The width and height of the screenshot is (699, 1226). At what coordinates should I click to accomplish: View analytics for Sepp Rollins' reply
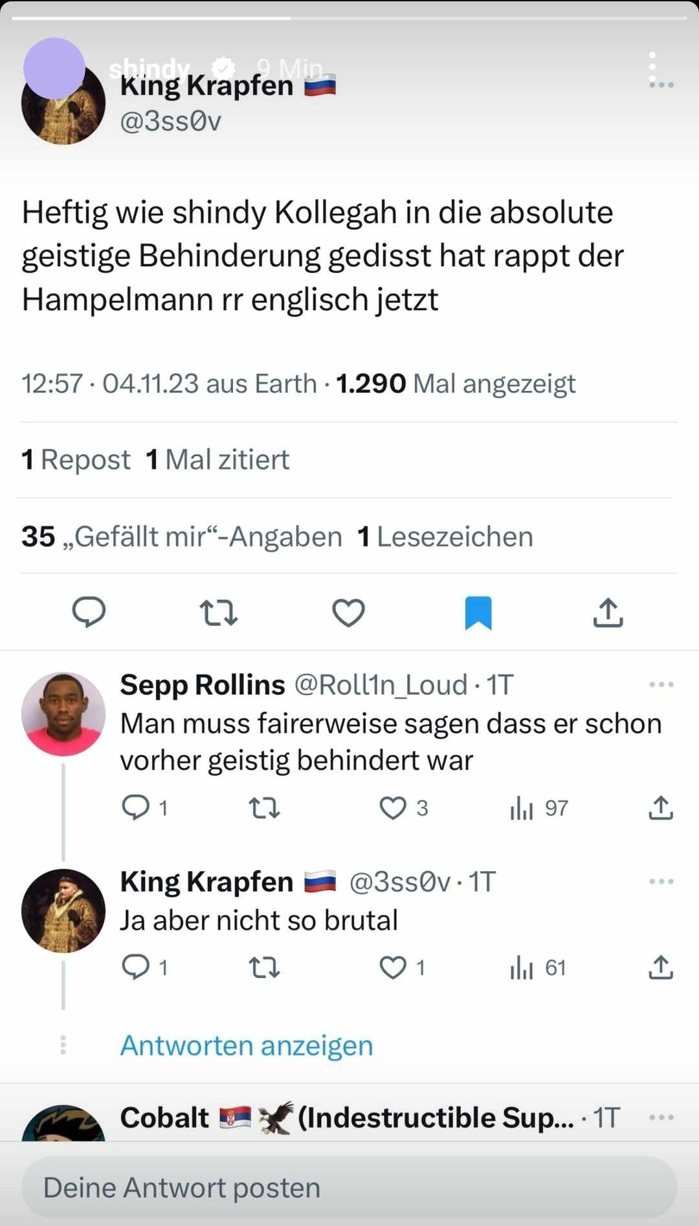coord(522,808)
